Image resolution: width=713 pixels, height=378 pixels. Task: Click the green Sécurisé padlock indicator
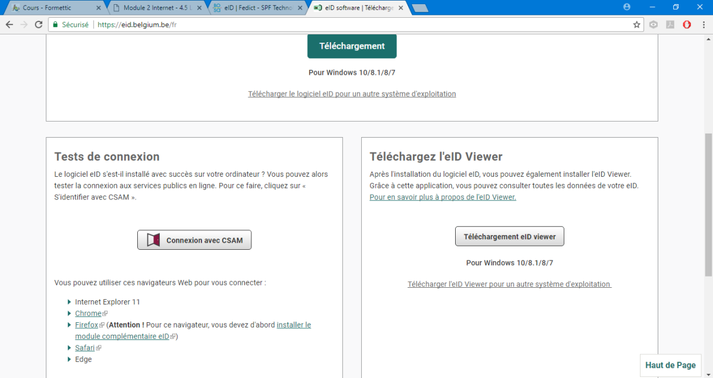pyautogui.click(x=70, y=25)
